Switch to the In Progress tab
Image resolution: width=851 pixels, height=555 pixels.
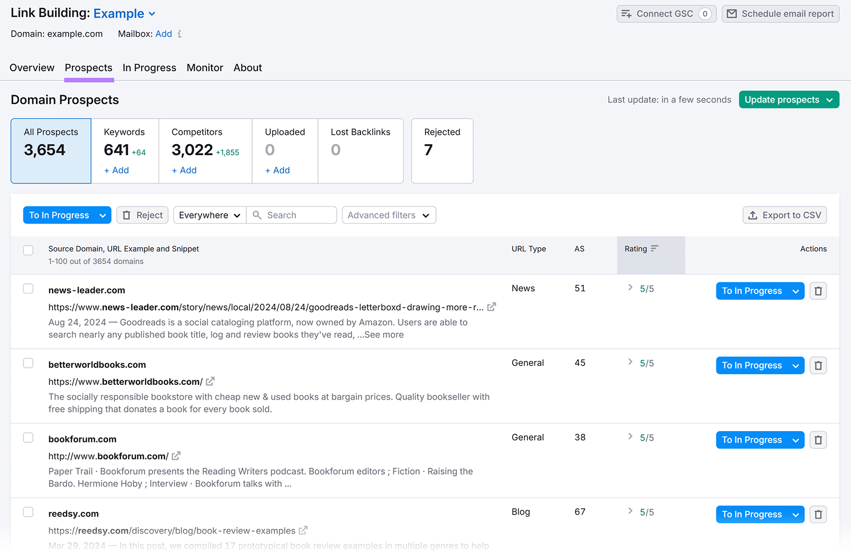[149, 68]
